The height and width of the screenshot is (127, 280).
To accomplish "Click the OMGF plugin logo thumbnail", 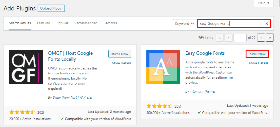I will tap(26, 67).
